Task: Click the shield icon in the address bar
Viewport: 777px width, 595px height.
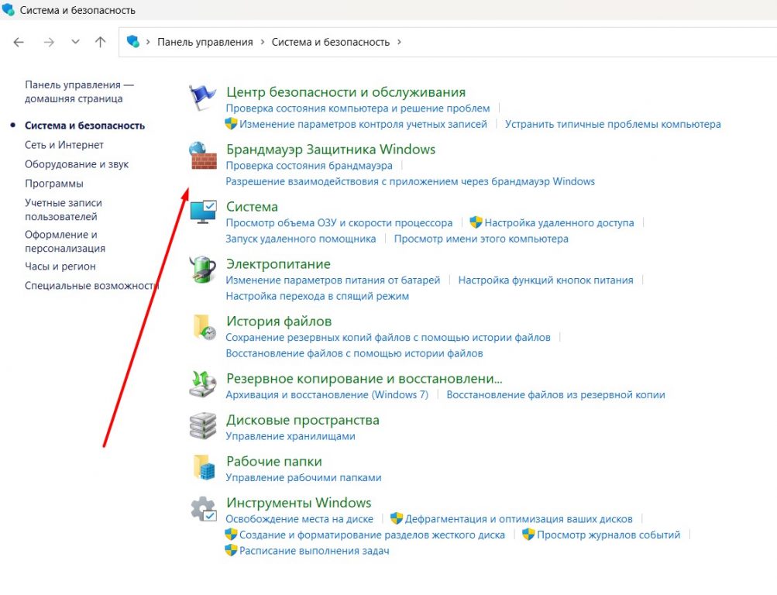Action: (x=132, y=42)
